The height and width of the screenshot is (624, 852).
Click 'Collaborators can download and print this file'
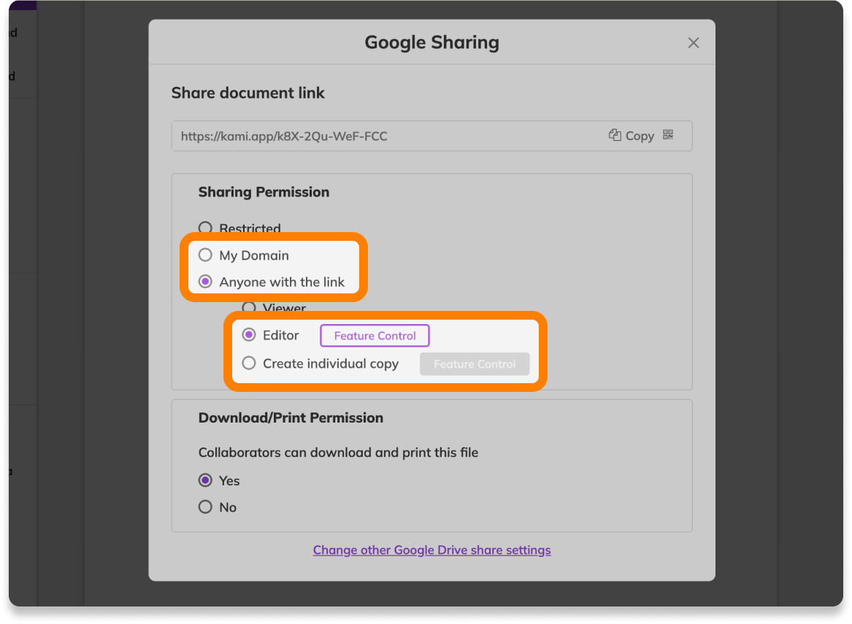[338, 452]
